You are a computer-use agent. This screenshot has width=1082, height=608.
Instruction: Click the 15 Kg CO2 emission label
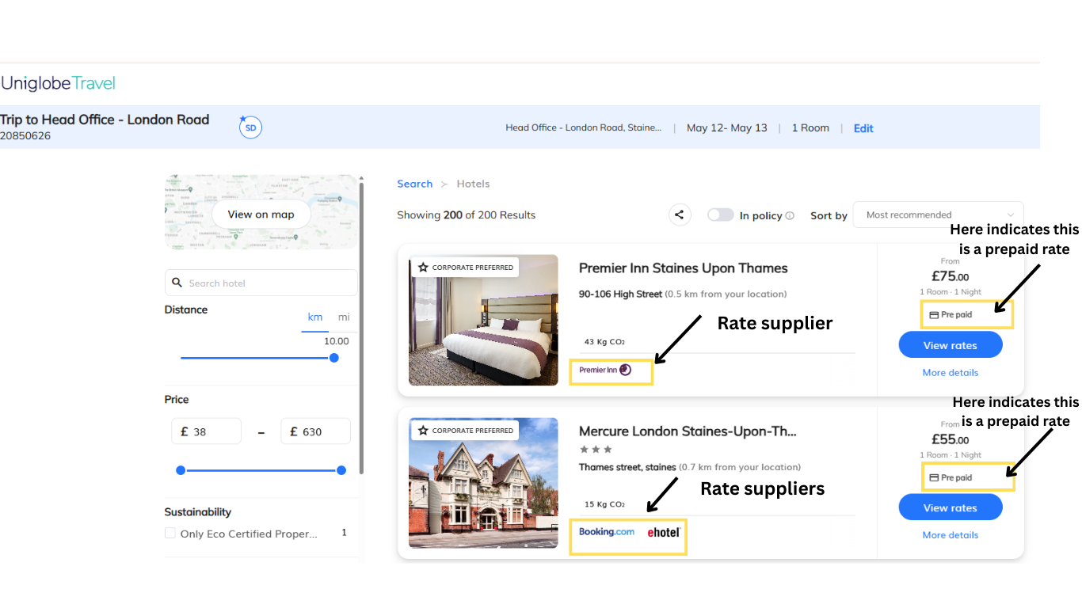click(604, 504)
